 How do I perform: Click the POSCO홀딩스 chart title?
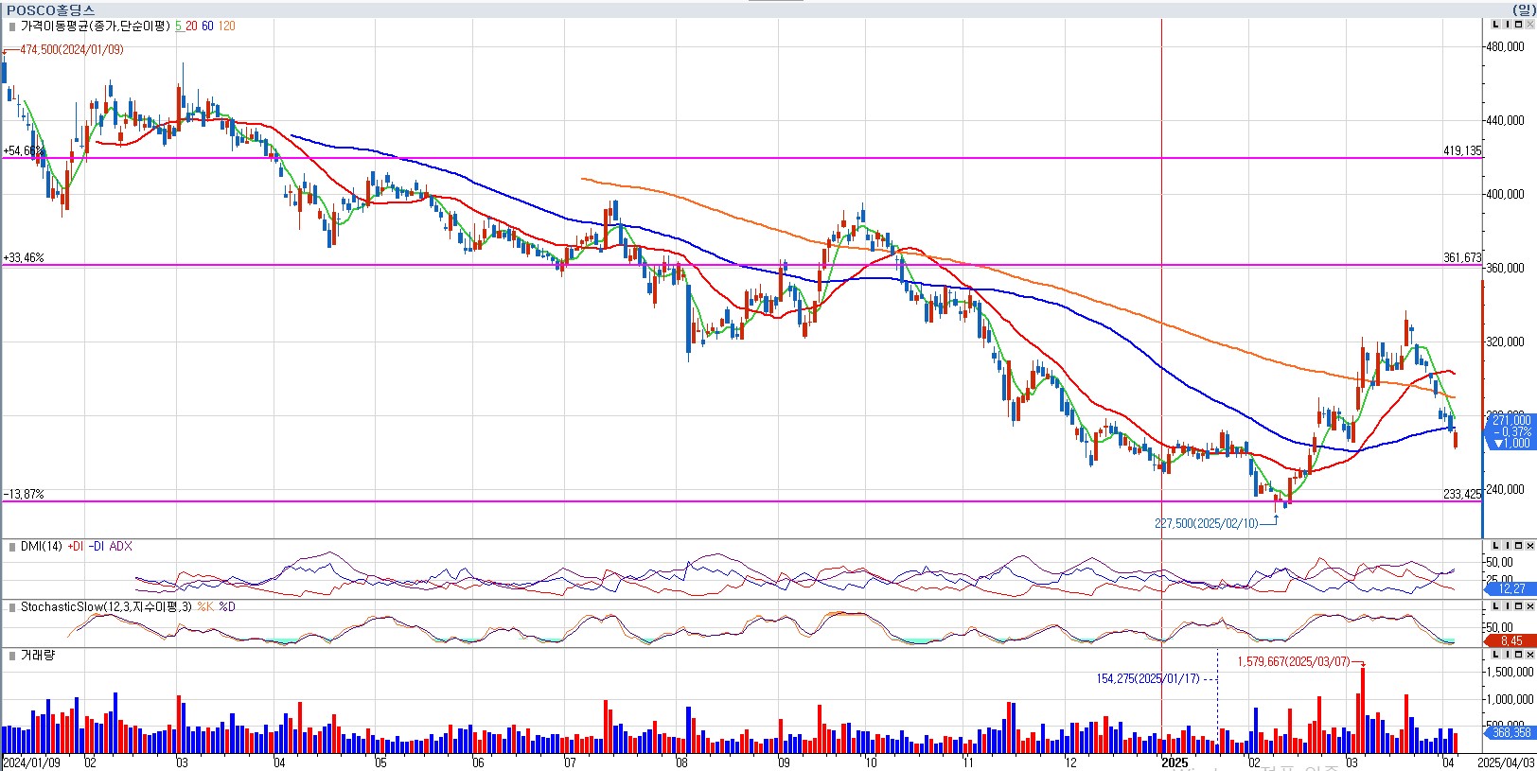tap(50, 9)
